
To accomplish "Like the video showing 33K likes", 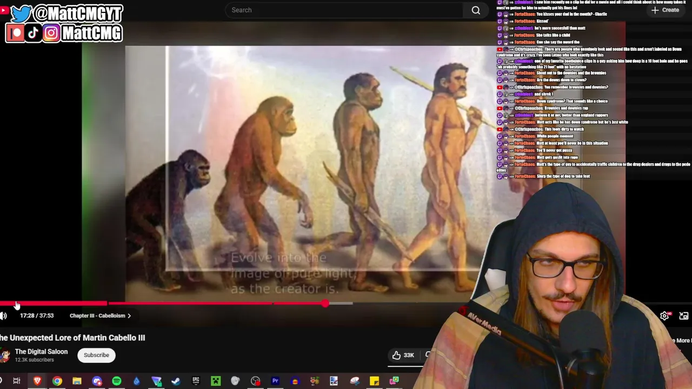I will click(403, 355).
